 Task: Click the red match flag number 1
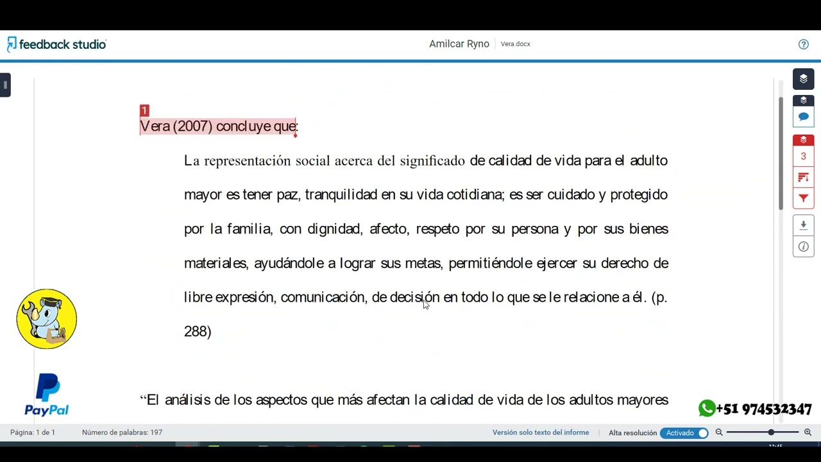point(144,111)
